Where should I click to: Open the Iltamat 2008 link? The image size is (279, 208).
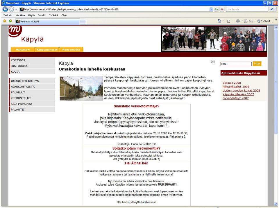point(232,83)
